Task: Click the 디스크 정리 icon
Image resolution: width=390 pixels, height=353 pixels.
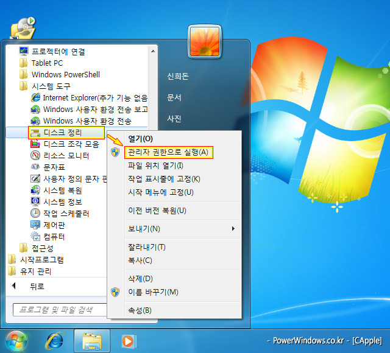Action: (35, 133)
